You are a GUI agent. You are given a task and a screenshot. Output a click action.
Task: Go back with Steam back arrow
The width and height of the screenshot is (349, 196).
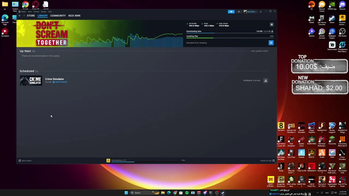[x=20, y=16]
